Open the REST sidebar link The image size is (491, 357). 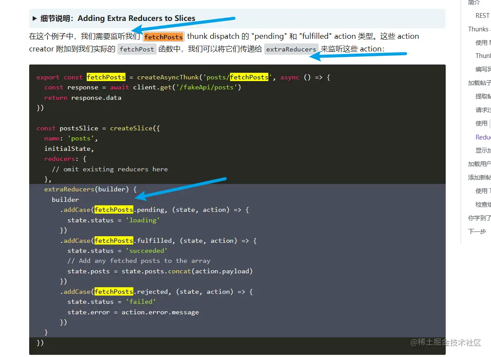[x=482, y=16]
